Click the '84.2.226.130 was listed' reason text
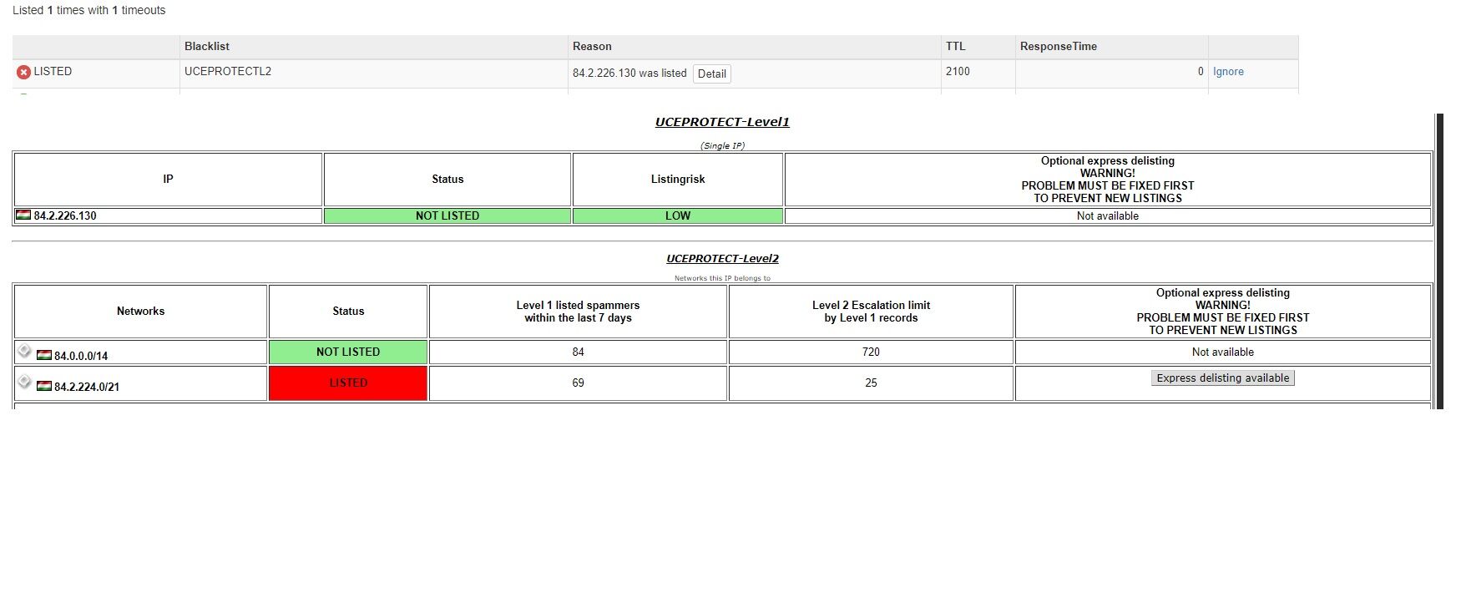The height and width of the screenshot is (593, 1461). tap(629, 73)
